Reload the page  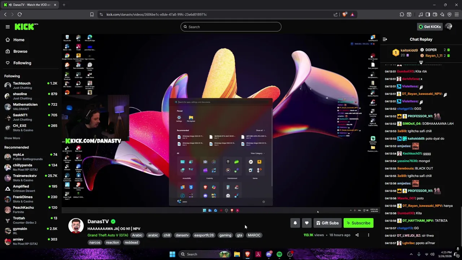(19, 14)
